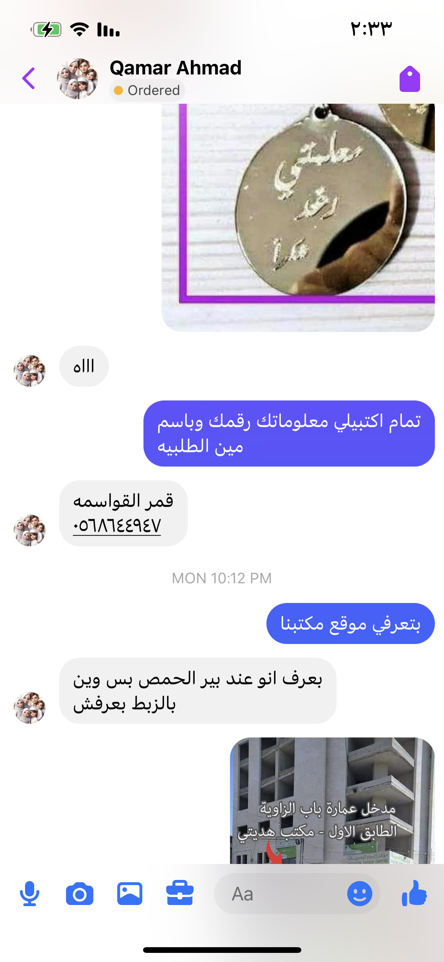Tap the purple back arrow
444x962 pixels.
[29, 78]
